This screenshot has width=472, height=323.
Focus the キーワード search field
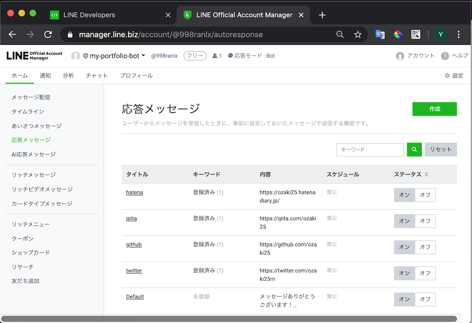click(370, 149)
